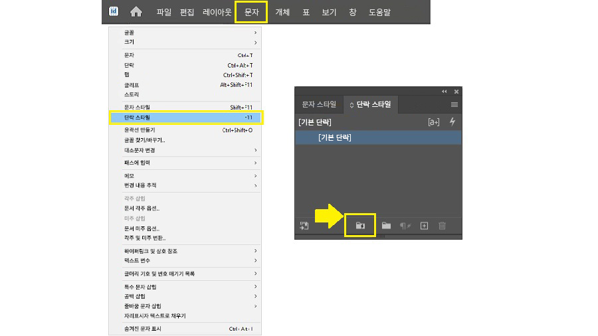
Task: Expand 글머리 기호 및 번호 매기기 목록 submenu
Action: click(x=185, y=274)
